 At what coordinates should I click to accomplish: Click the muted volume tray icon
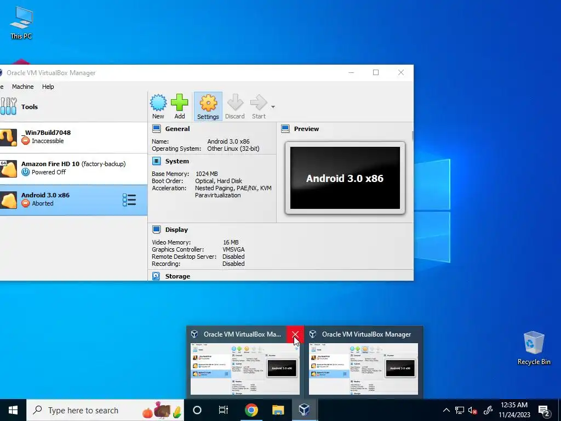click(x=473, y=411)
